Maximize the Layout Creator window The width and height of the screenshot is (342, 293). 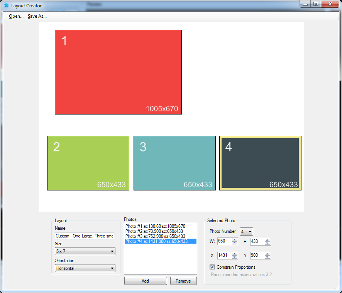tap(316, 4)
